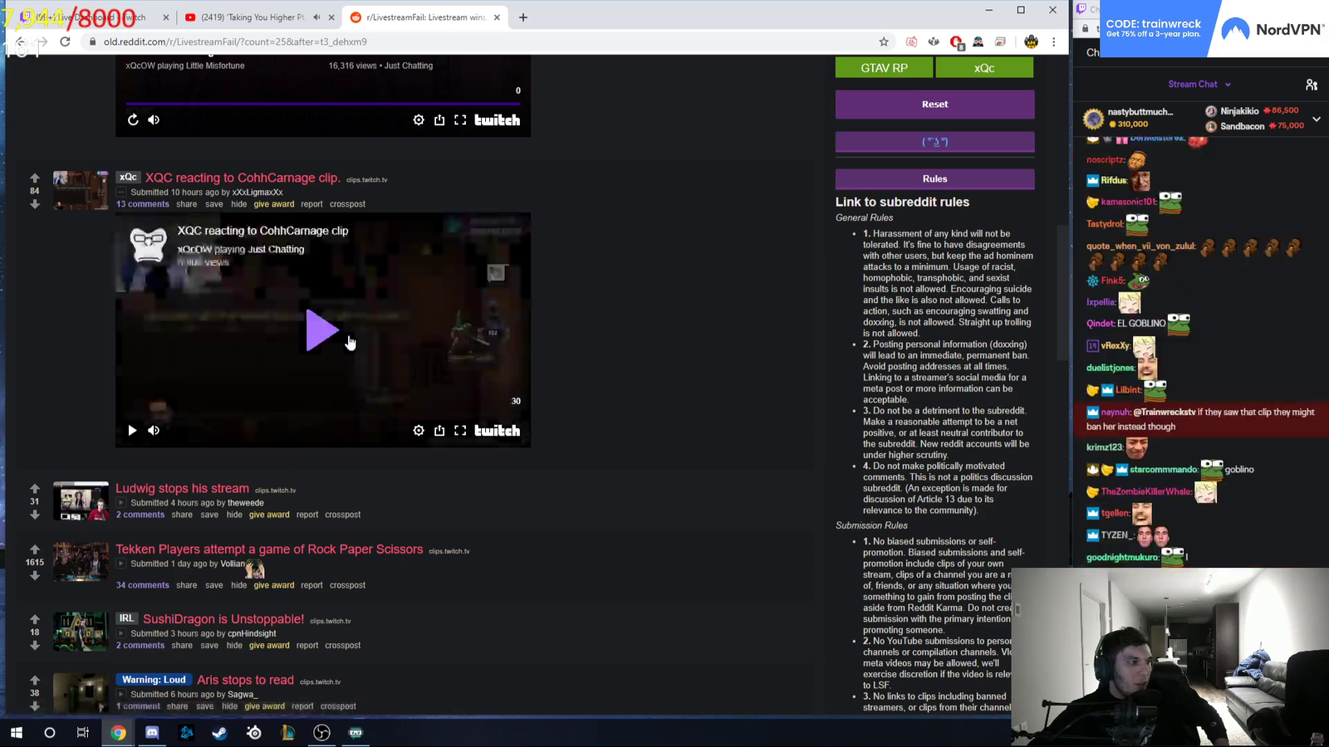Image resolution: width=1329 pixels, height=747 pixels.
Task: Downvote the Ludwig stops his stream post
Action: click(35, 515)
